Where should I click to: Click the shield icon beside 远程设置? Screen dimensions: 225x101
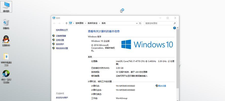[x=53, y=40]
